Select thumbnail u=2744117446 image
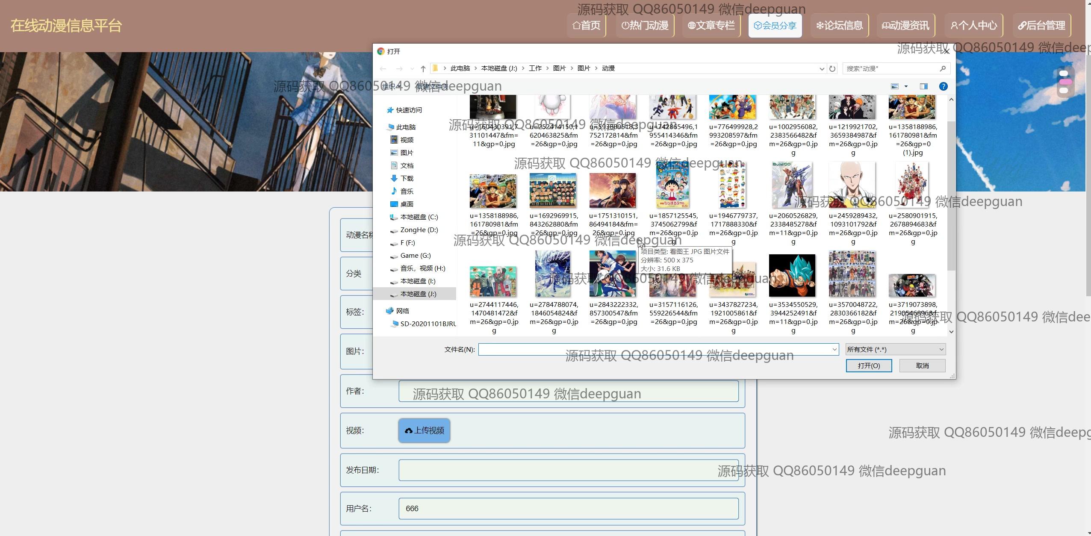Screen dimensions: 1091x536 [x=493, y=281]
